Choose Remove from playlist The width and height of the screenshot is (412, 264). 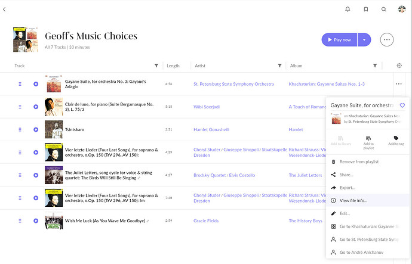359,161
